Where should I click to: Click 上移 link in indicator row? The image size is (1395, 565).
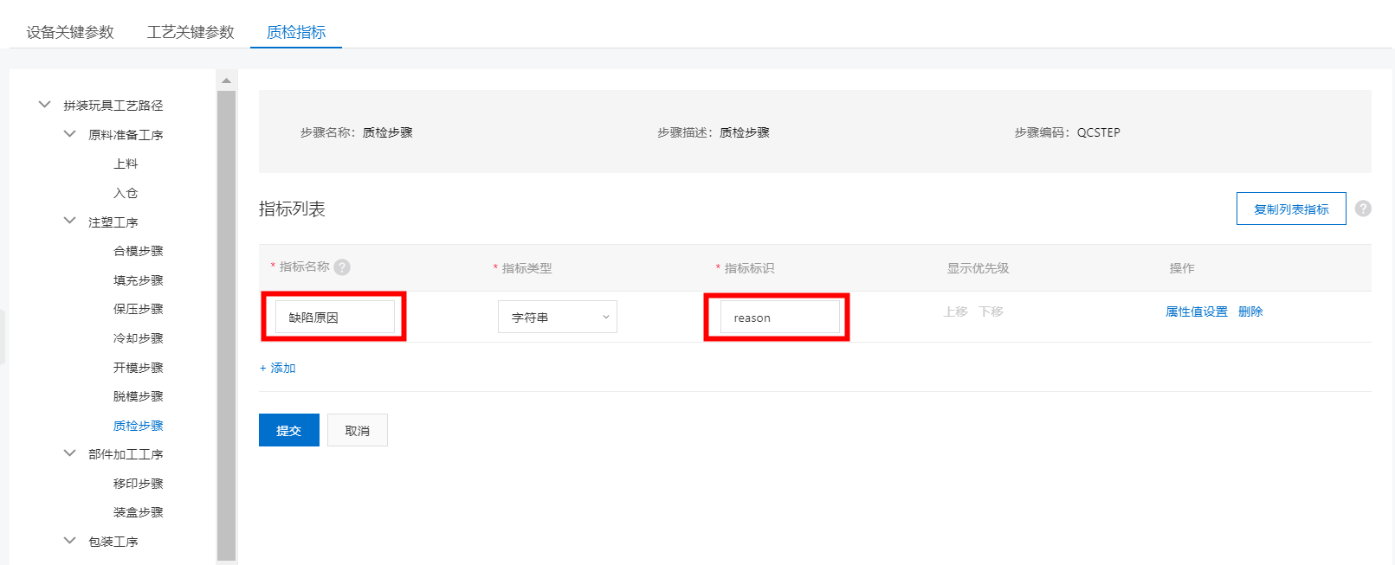point(956,311)
